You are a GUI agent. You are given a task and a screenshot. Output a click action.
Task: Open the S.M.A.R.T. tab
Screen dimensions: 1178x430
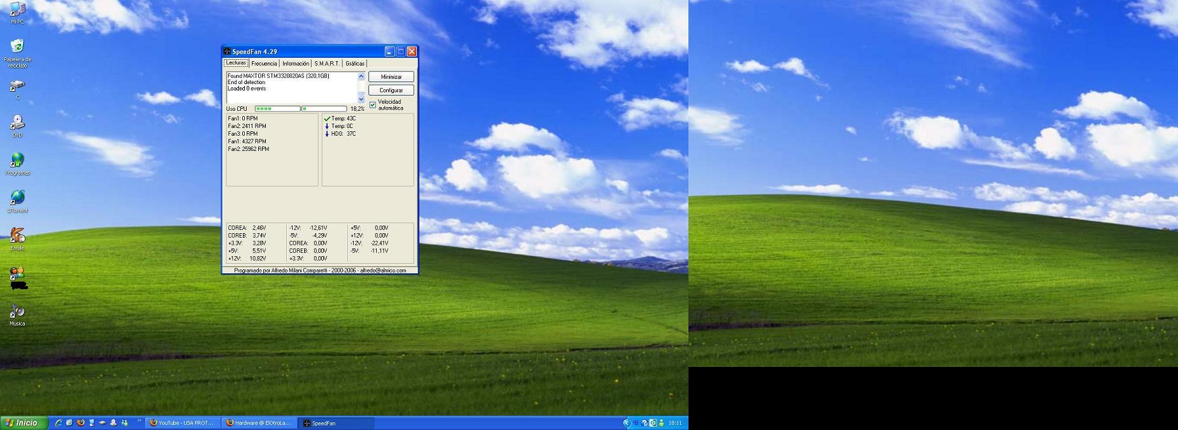(x=327, y=64)
